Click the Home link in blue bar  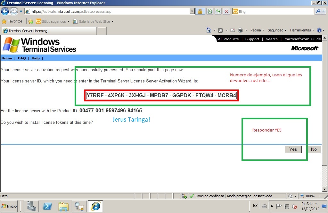[7, 58]
